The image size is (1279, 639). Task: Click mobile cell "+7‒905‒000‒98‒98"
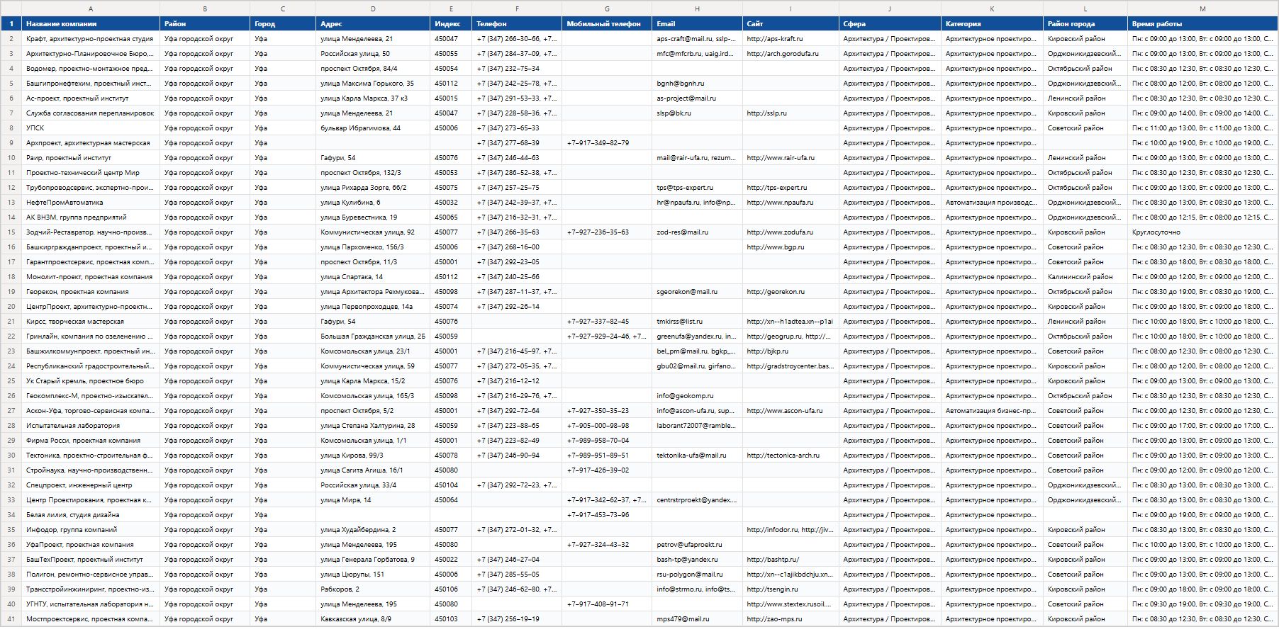[x=607, y=425]
